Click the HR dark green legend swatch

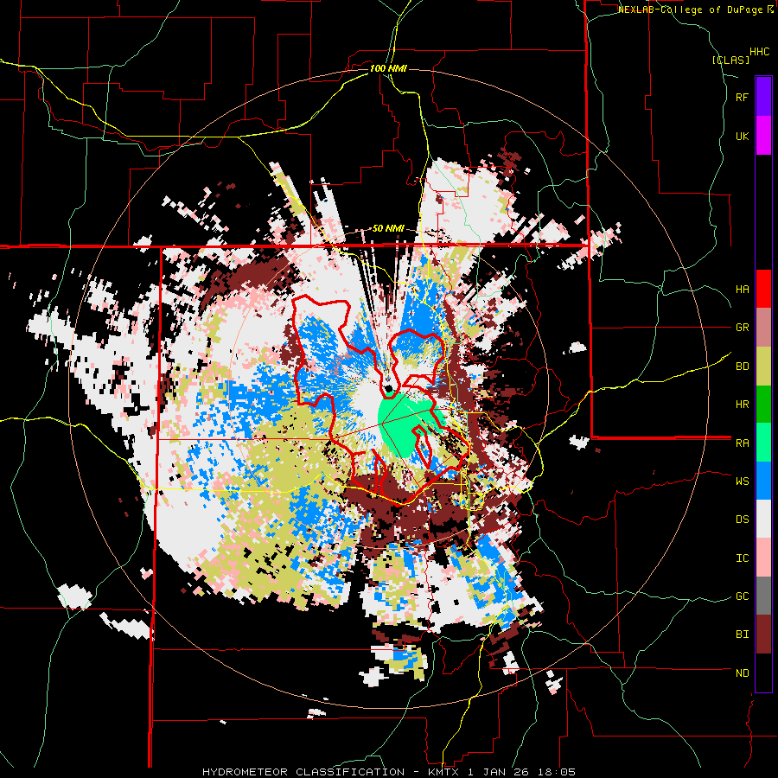(x=763, y=404)
